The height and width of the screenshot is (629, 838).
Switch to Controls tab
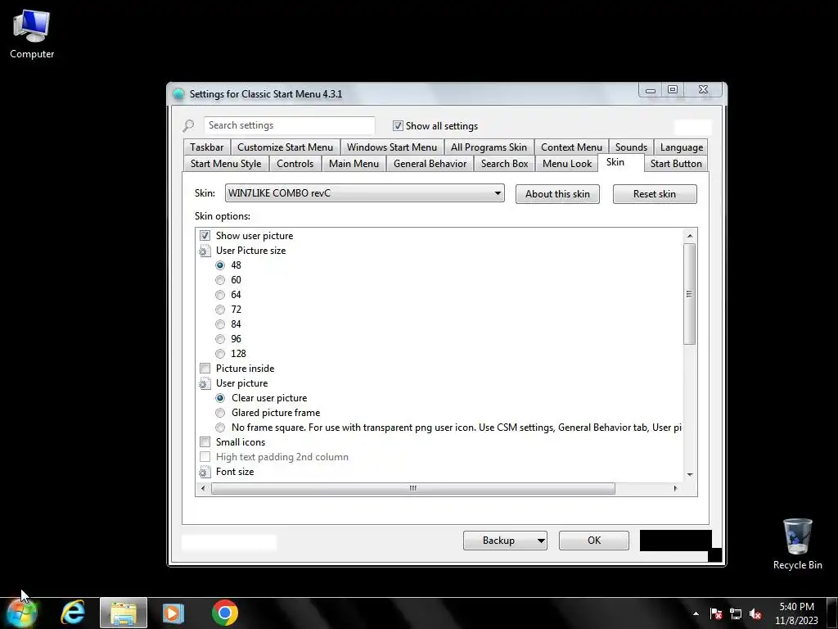[x=295, y=164]
